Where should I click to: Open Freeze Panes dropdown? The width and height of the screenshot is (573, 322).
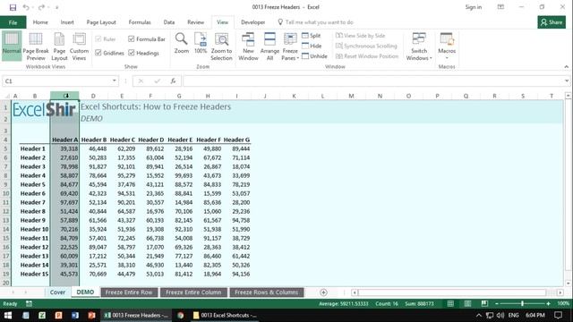(x=290, y=46)
